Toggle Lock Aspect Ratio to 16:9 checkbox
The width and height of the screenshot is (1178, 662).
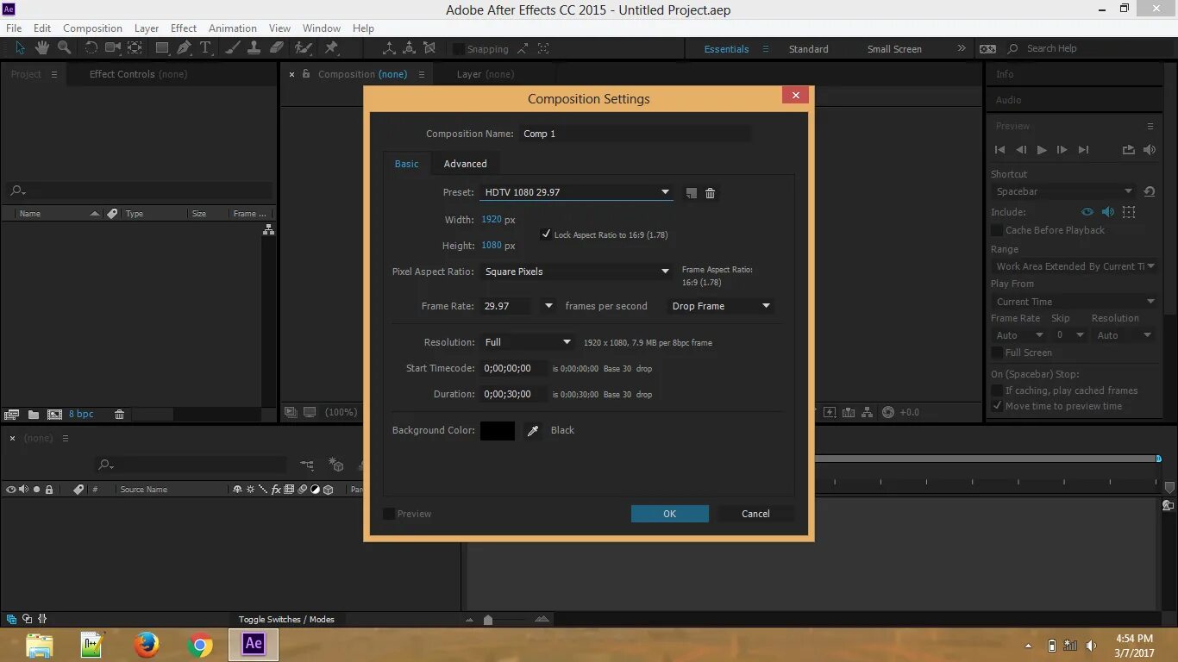tap(546, 234)
